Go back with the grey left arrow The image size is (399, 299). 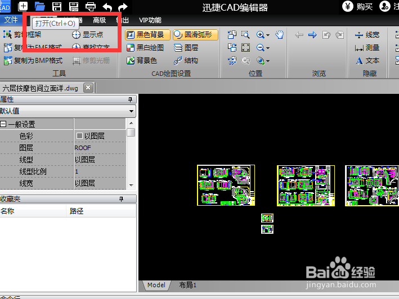tap(299, 34)
